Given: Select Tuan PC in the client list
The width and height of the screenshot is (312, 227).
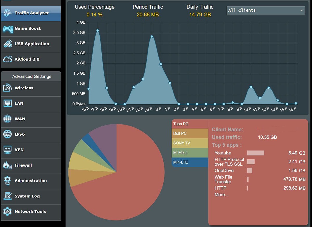Looking at the screenshot, I should point(190,124).
